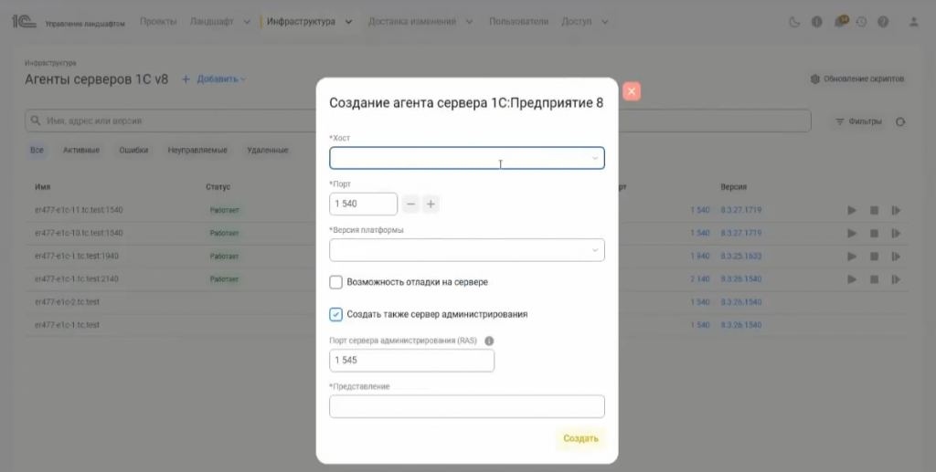This screenshot has height=472, width=936.
Task: Expand the Ландшафт menu
Action: pyautogui.click(x=219, y=22)
